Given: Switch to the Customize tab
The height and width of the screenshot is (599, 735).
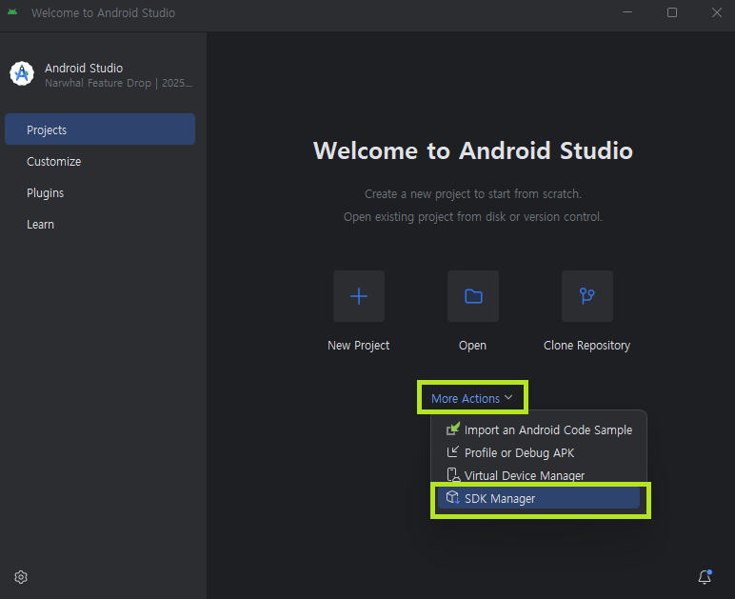Looking at the screenshot, I should (100, 161).
